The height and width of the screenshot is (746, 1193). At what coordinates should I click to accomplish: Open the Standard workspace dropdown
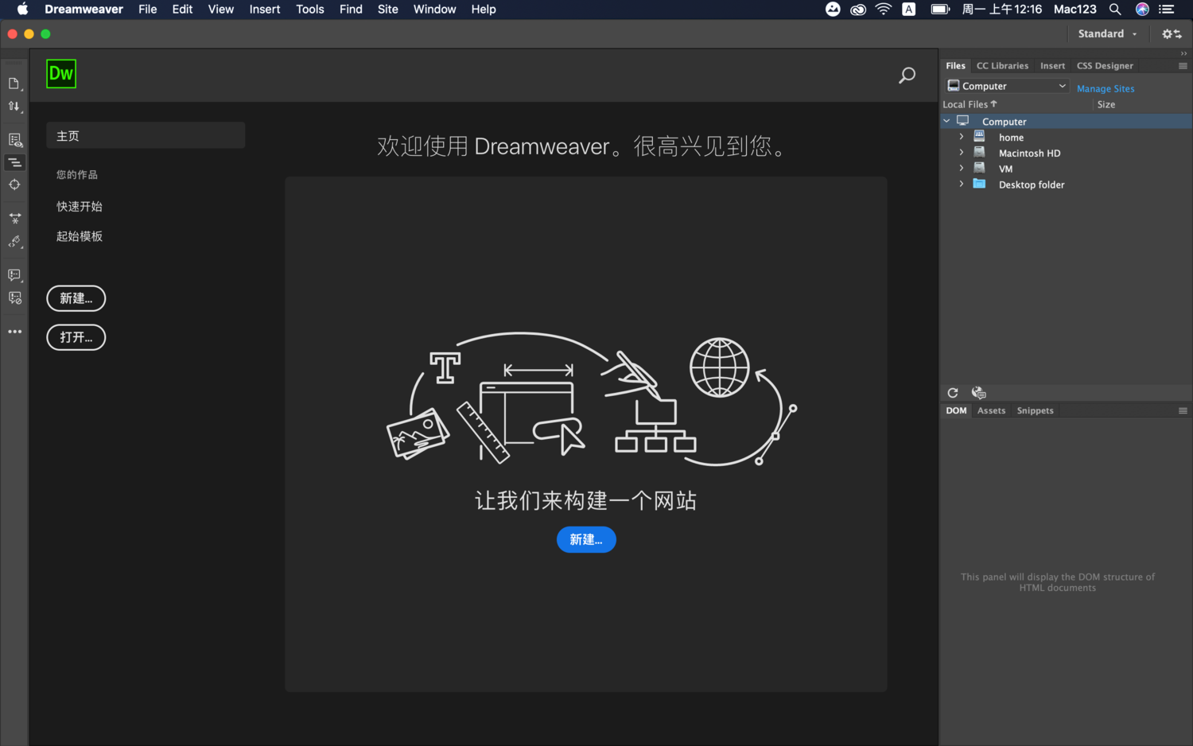pos(1107,34)
